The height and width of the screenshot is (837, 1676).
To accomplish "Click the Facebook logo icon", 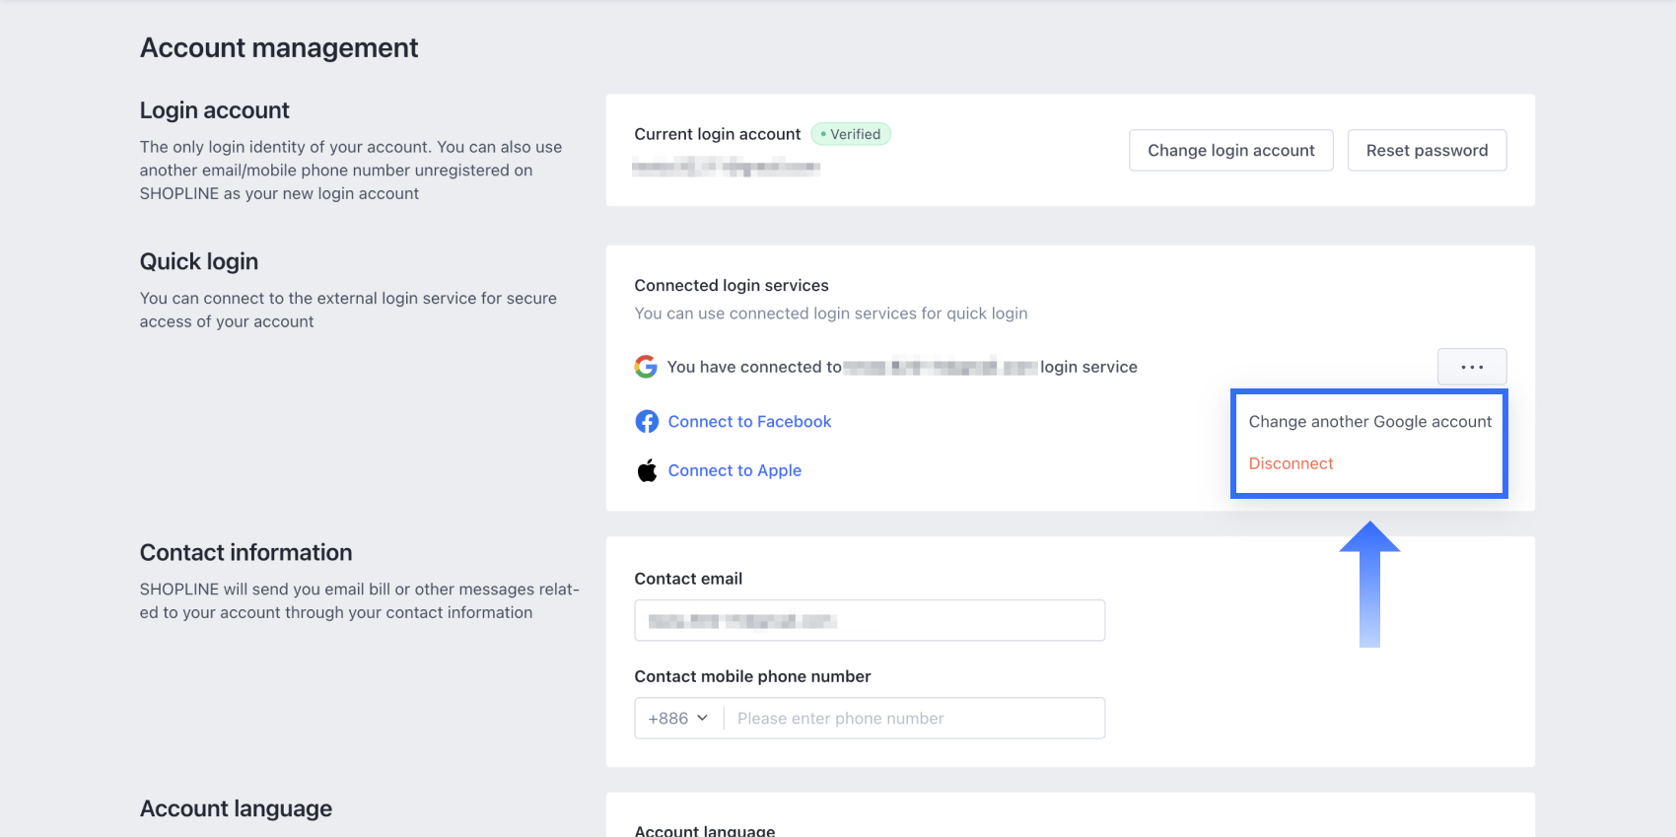I will [x=647, y=422].
